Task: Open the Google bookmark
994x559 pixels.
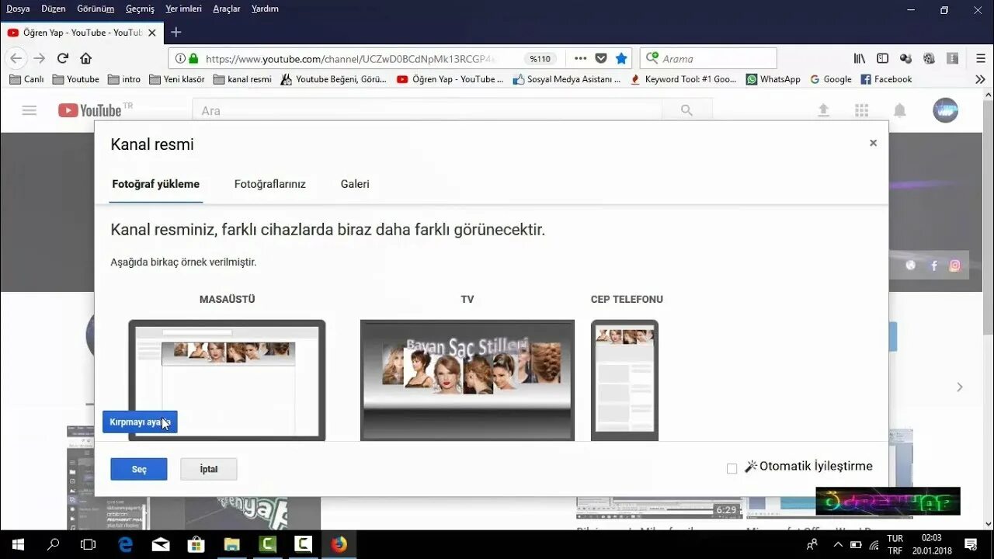Action: (831, 79)
